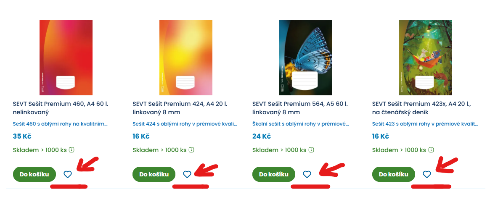Open yellow-orange notebook cover image
490x202 pixels.
186,57
